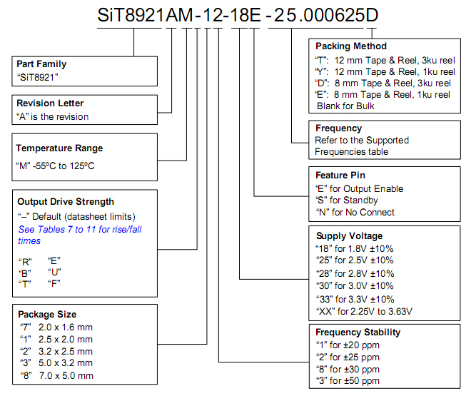Click the "2" 3.2 x 2.5 mm row
The width and height of the screenshot is (471, 396).
point(56,351)
